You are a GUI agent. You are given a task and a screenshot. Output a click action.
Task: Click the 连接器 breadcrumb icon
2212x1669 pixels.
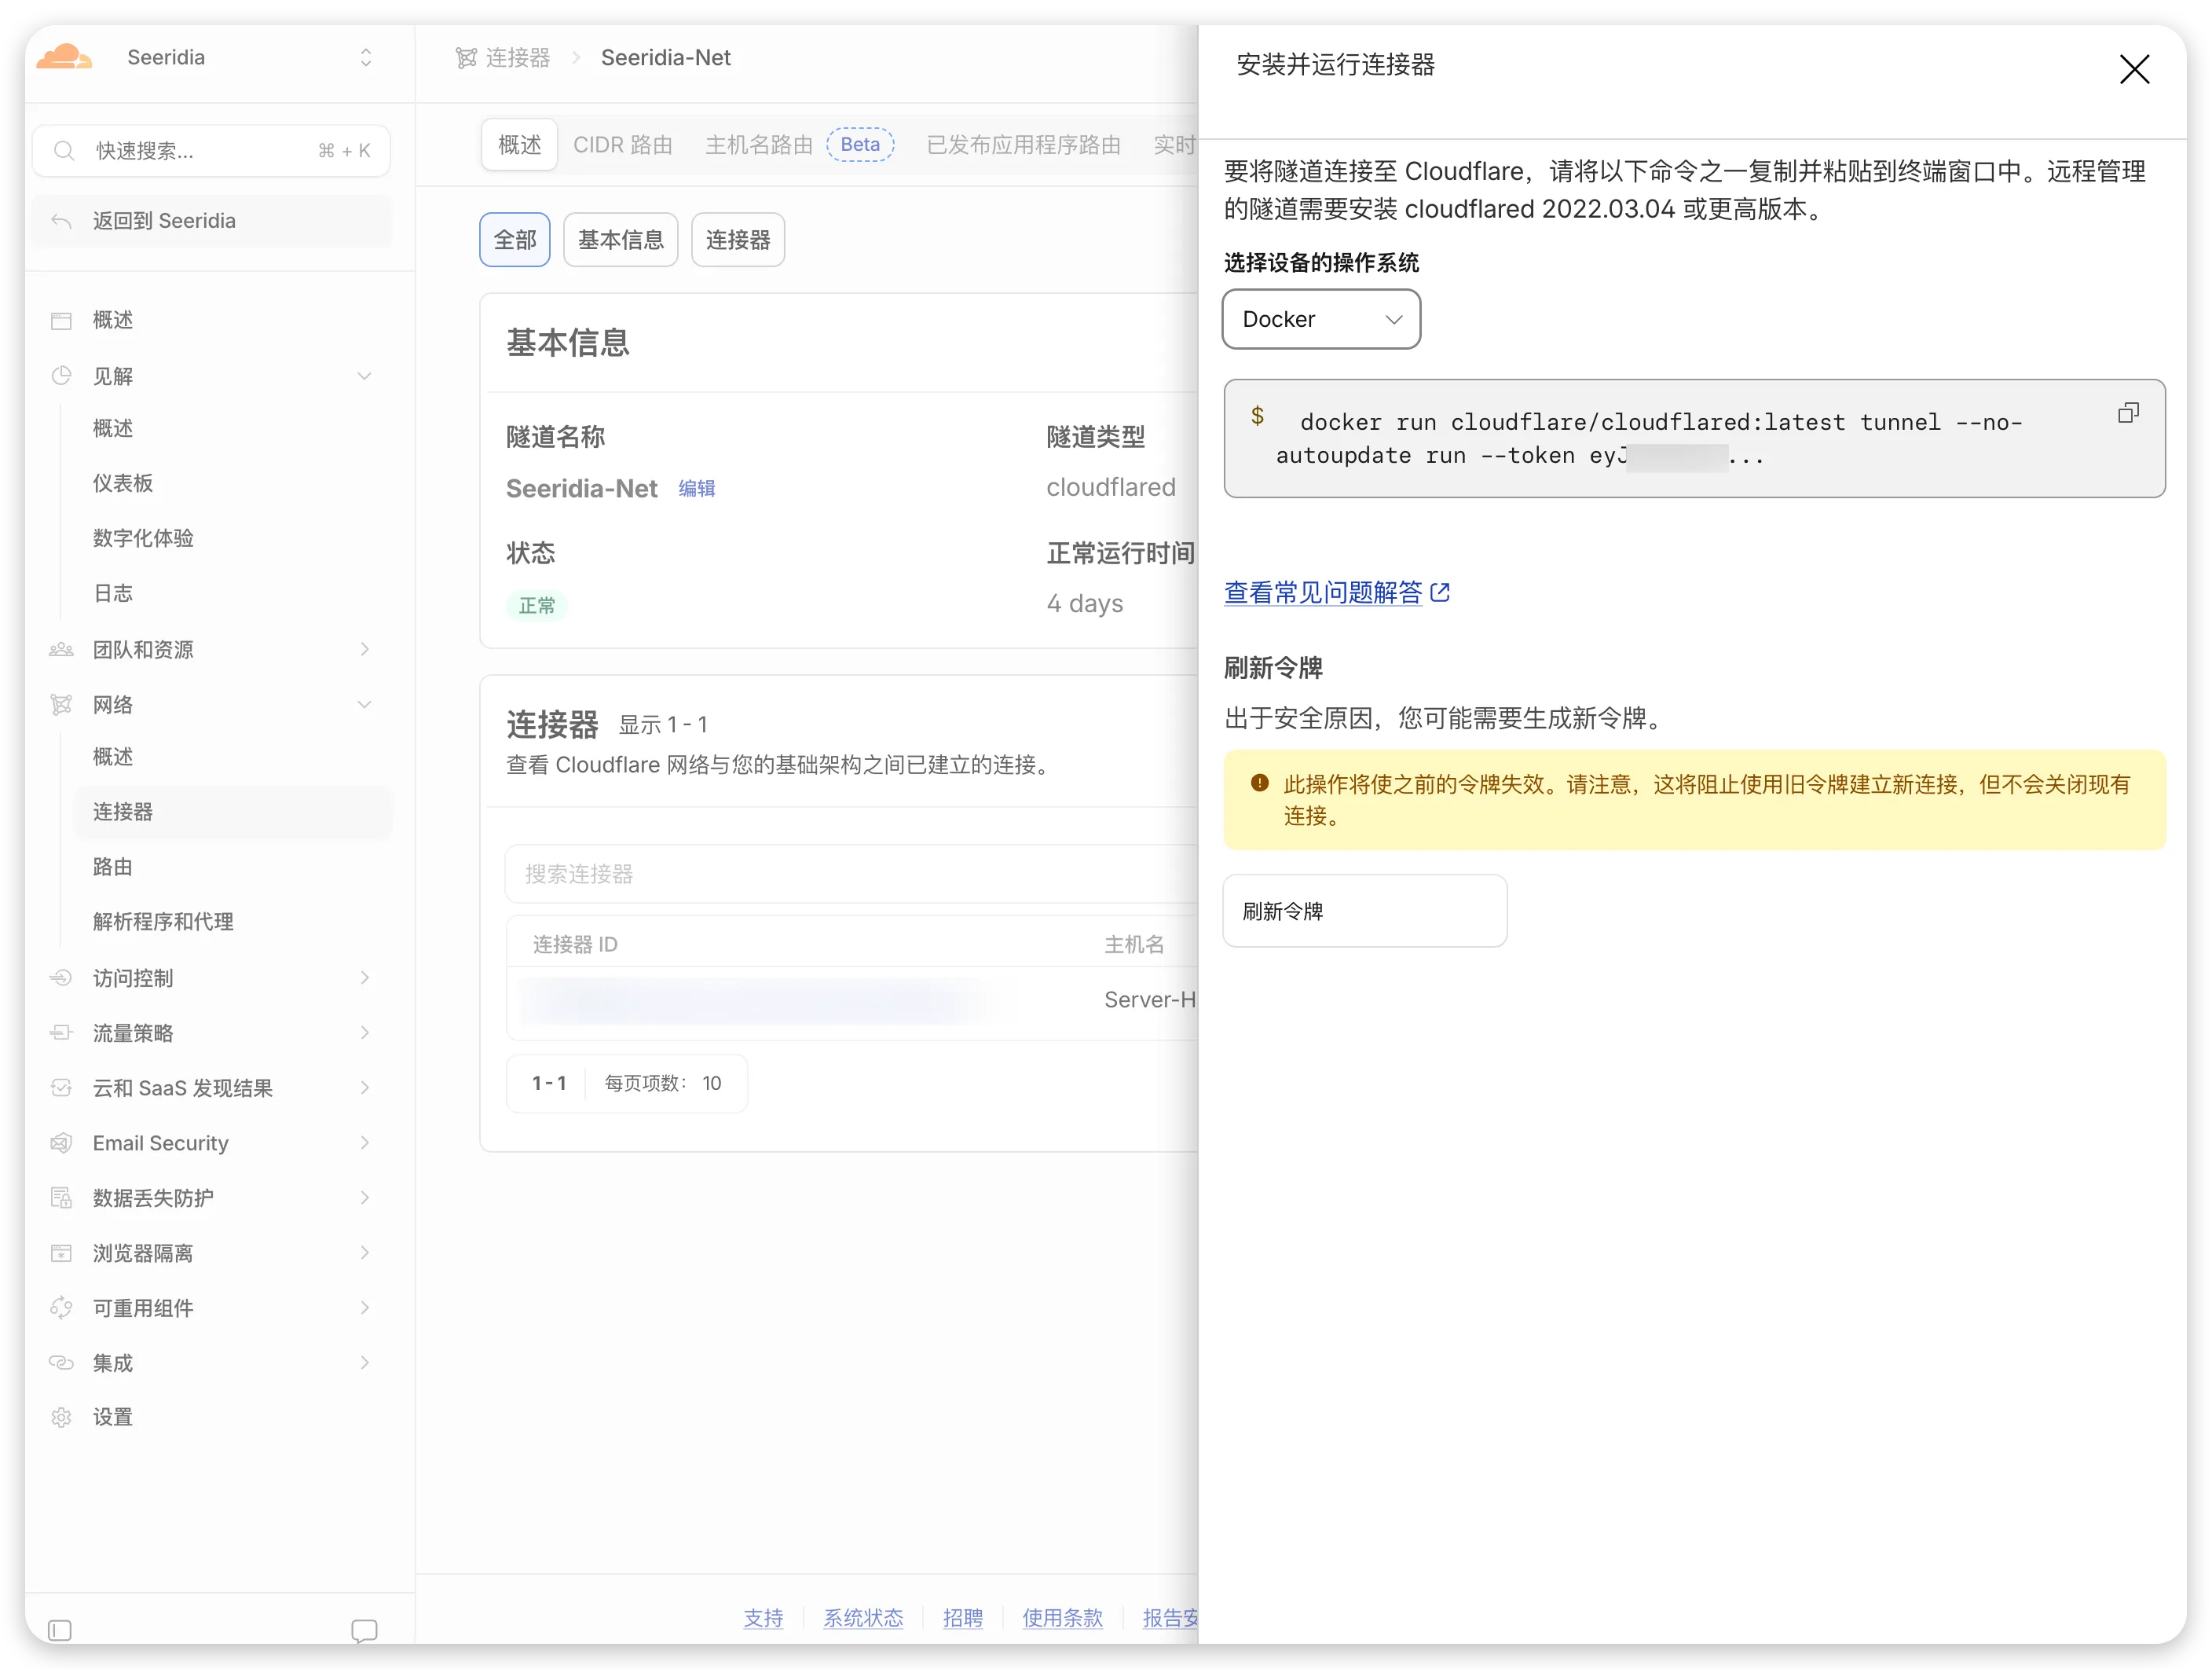point(466,58)
